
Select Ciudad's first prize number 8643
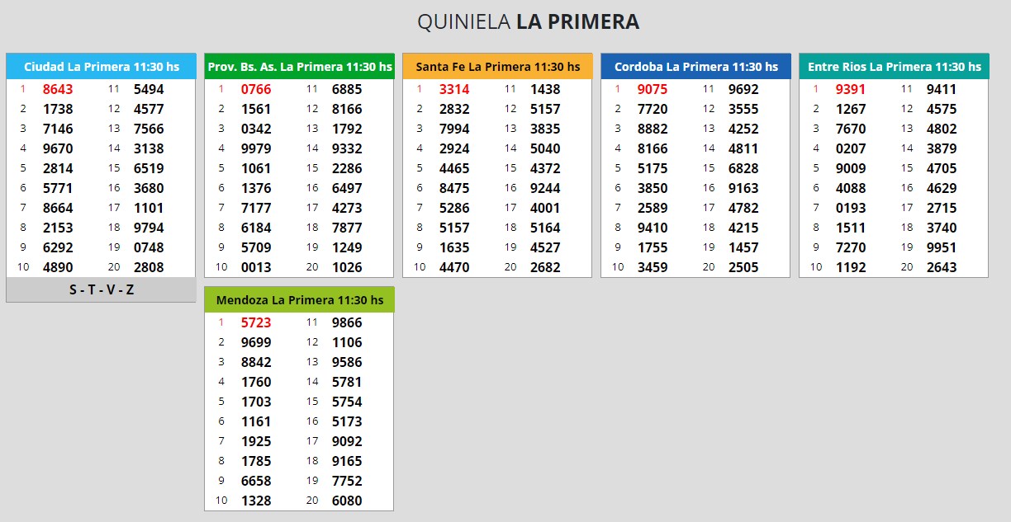58,89
